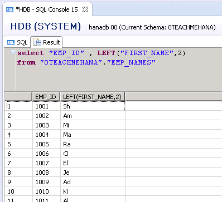Select cell 1004 in EMP_ID column

[x=46, y=135]
